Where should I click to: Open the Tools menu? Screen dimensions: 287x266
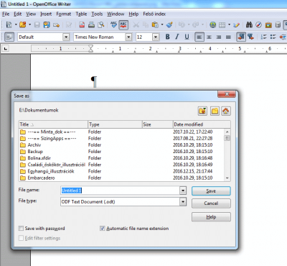pos(97,14)
